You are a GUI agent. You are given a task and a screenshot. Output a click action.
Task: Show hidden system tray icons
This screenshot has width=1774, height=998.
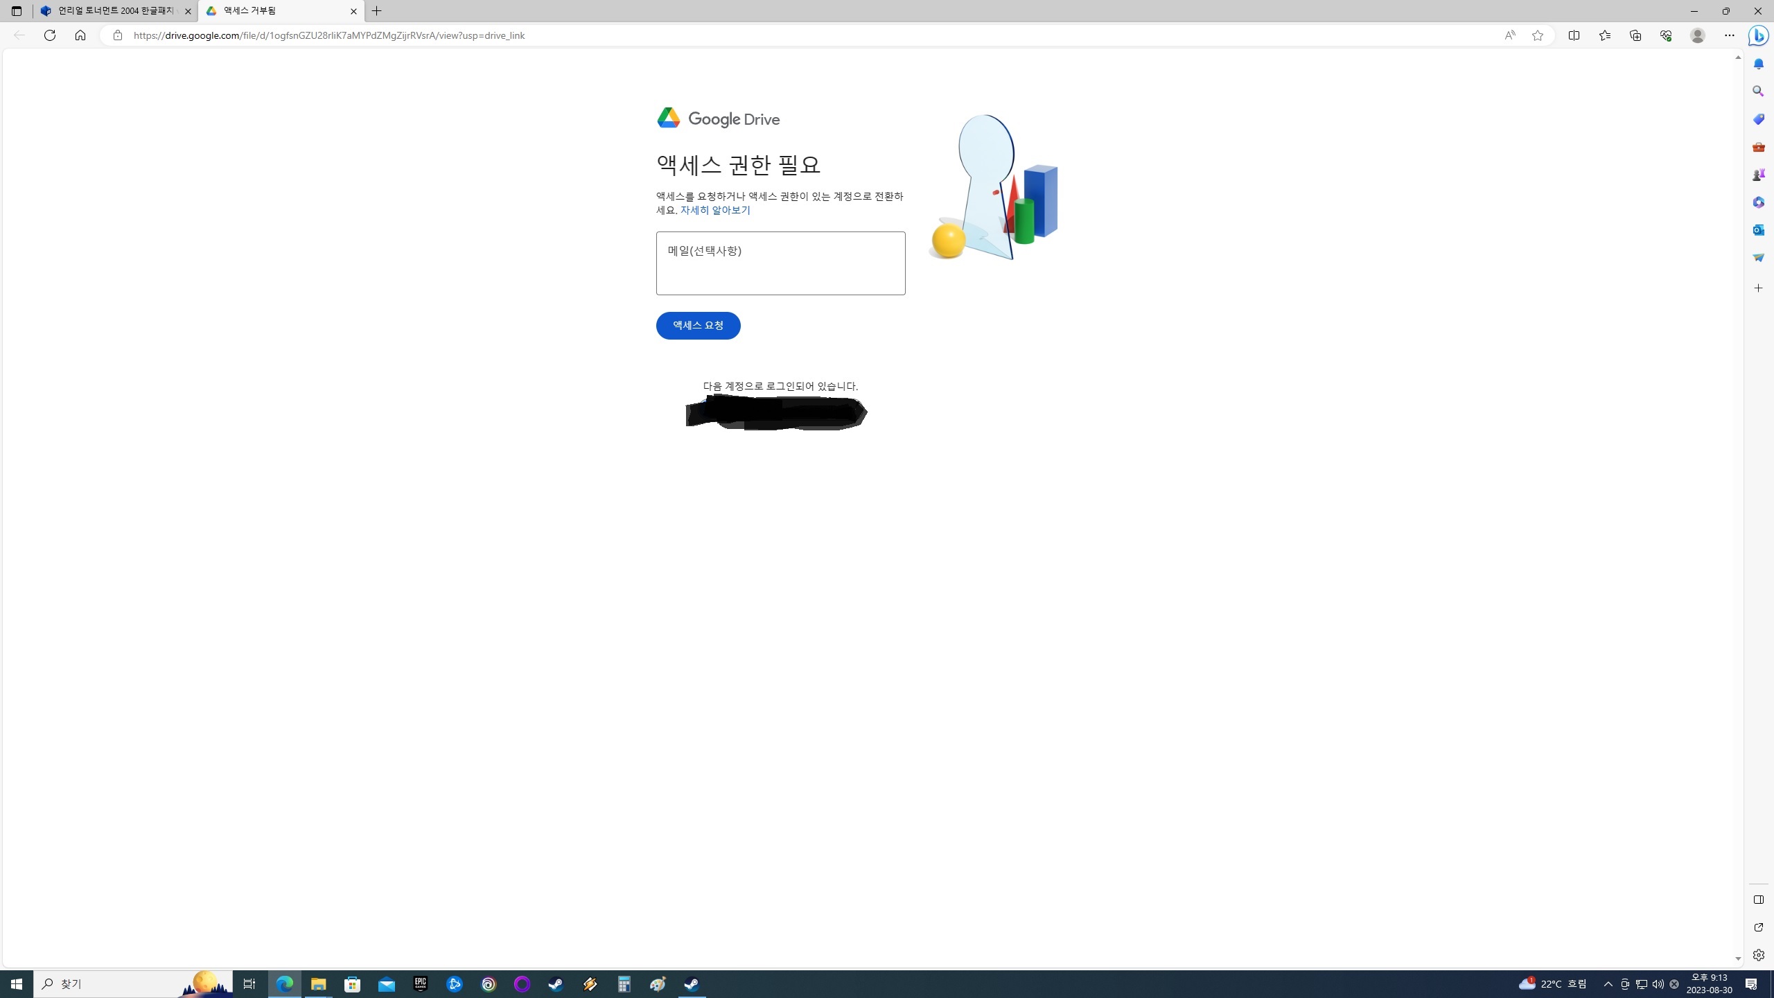tap(1608, 984)
